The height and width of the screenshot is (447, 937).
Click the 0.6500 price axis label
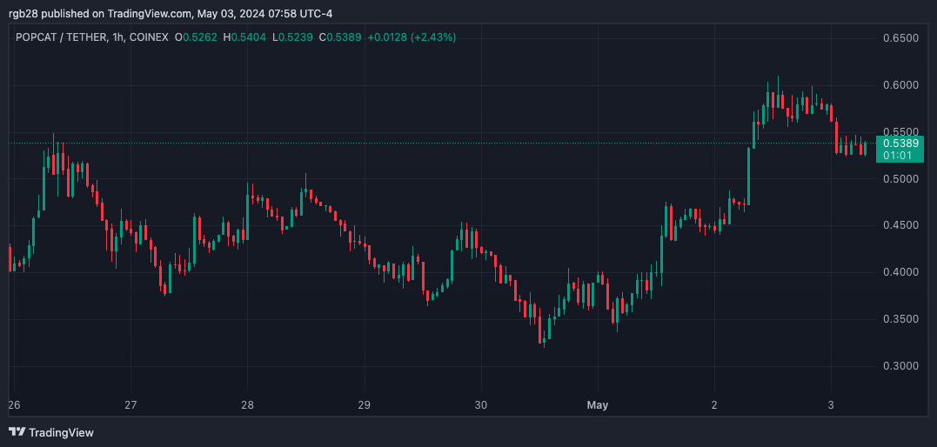point(900,38)
